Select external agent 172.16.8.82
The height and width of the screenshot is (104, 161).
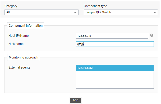click(x=115, y=68)
